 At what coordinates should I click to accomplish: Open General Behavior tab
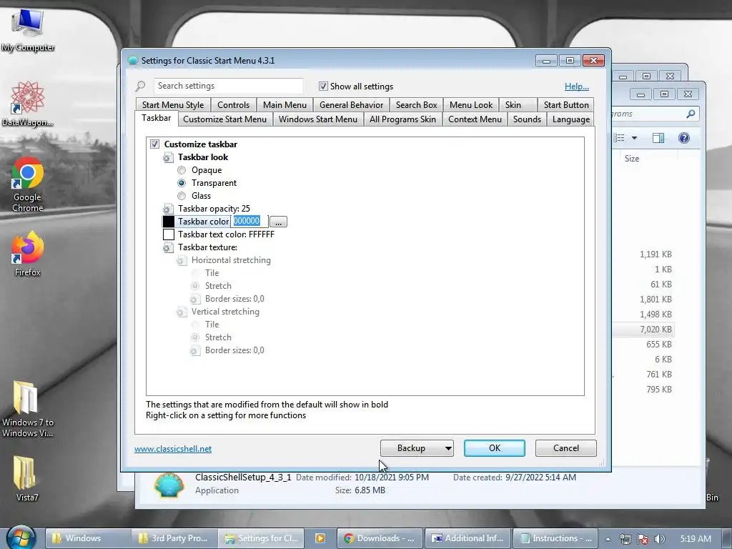pos(351,105)
